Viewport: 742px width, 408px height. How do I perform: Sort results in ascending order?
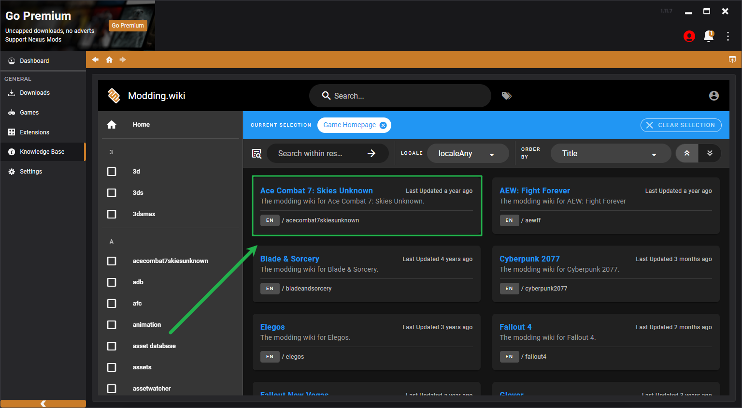click(x=686, y=153)
